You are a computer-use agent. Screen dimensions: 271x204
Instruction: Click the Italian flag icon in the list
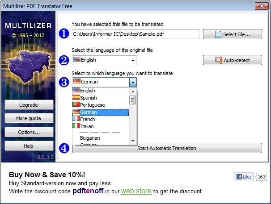point(76,126)
